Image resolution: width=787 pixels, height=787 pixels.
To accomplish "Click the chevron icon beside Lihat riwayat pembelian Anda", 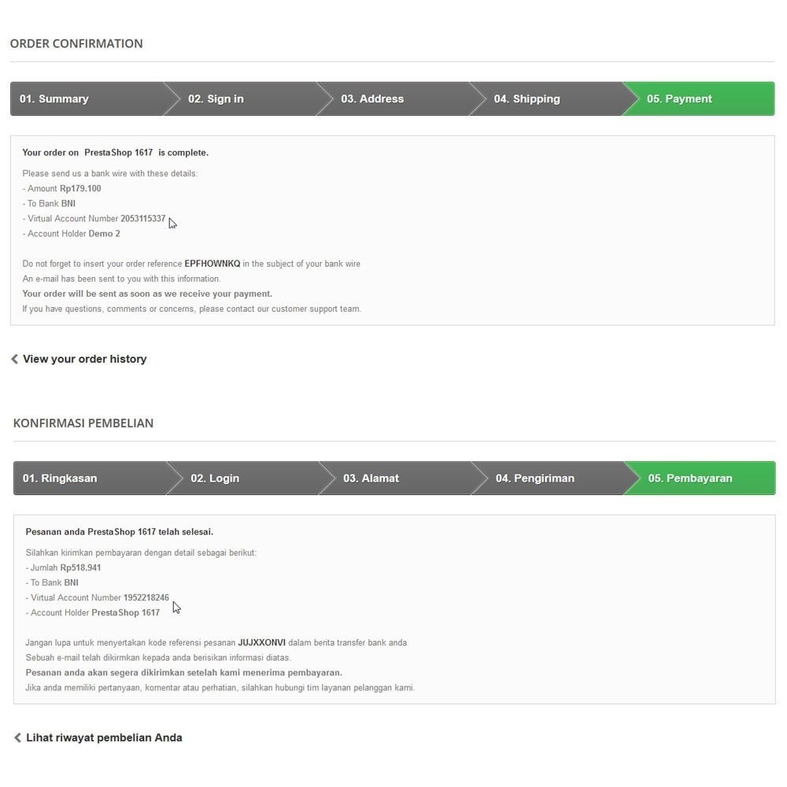I will 17,737.
